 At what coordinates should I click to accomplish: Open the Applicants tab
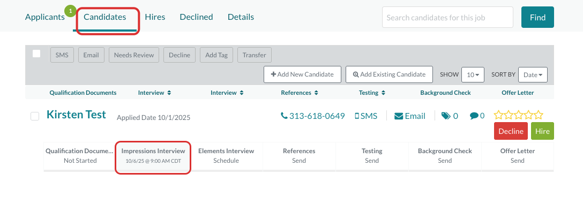(x=45, y=17)
